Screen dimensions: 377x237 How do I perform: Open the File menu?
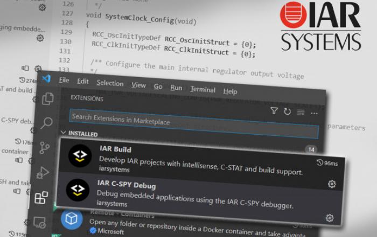tap(64, 80)
